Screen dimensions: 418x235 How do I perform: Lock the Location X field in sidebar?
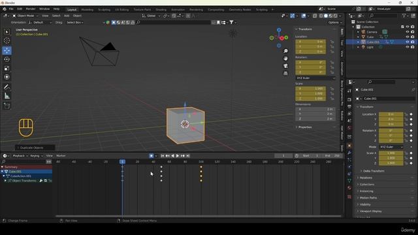[x=332, y=42]
